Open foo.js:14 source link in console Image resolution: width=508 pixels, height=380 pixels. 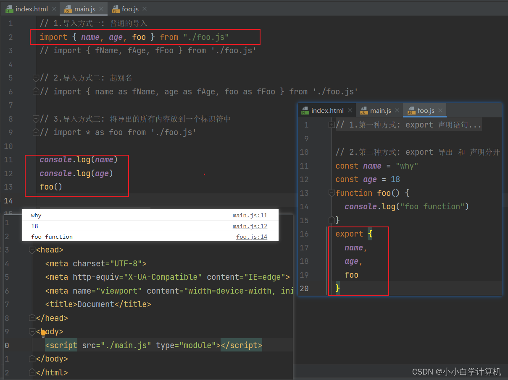coord(252,237)
